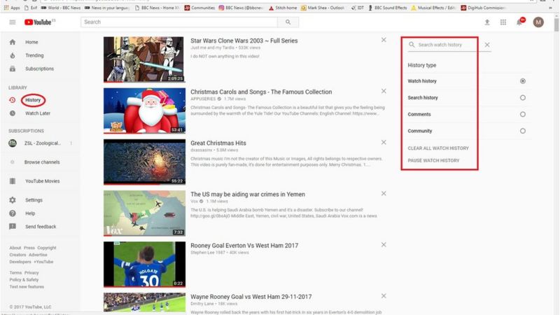Click the YouTube Movies icon
This screenshot has height=315, width=560.
[x=13, y=181]
